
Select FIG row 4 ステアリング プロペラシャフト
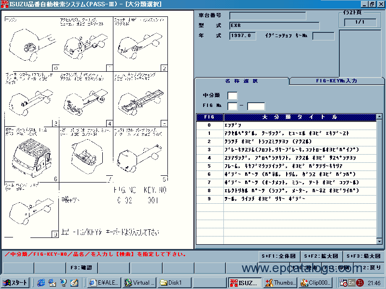(286, 158)
